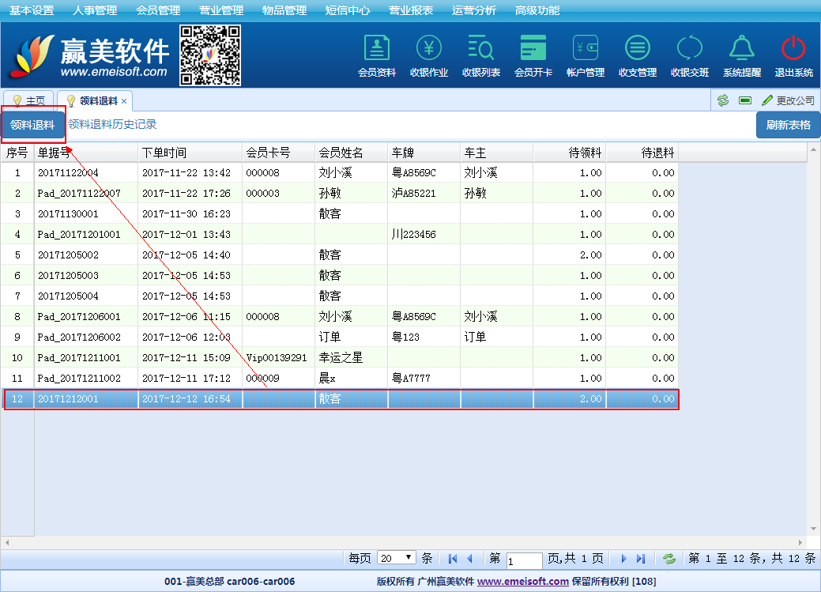Close the 领料退料 tab

124,101
